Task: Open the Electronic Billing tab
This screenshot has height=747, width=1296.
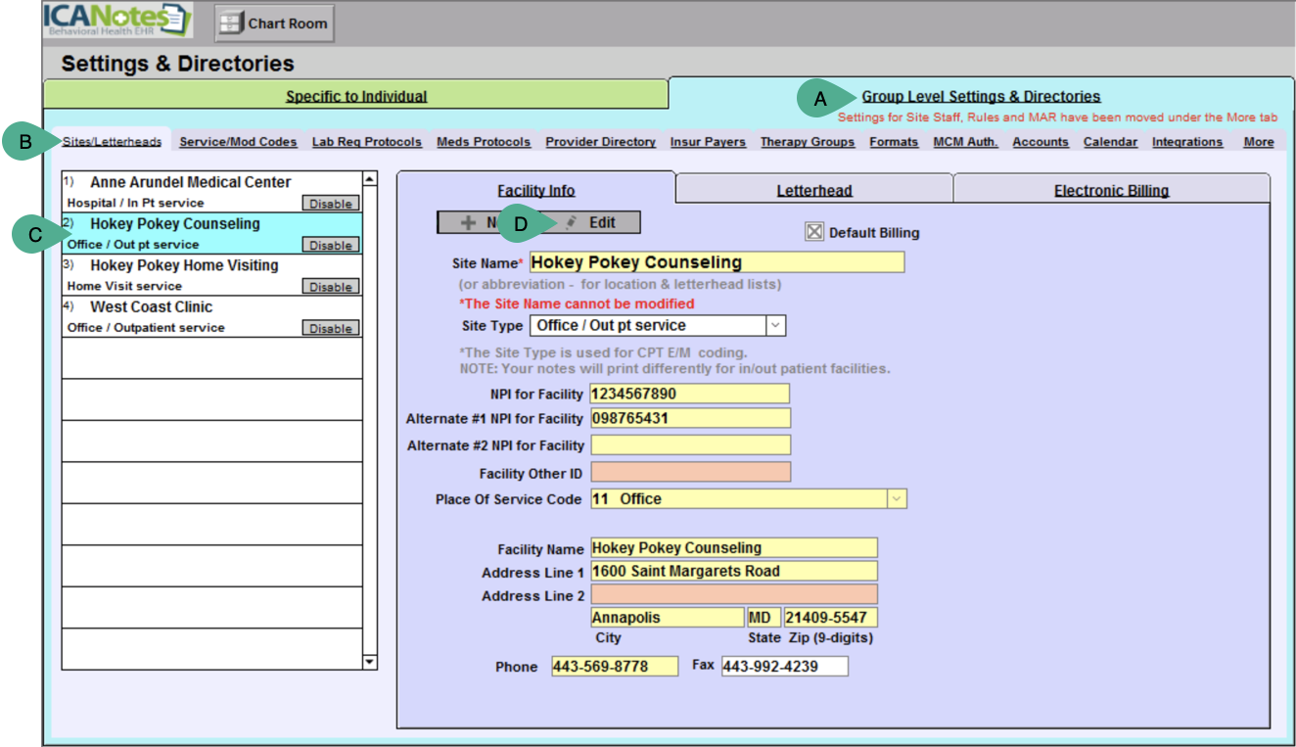Action: click(1111, 191)
